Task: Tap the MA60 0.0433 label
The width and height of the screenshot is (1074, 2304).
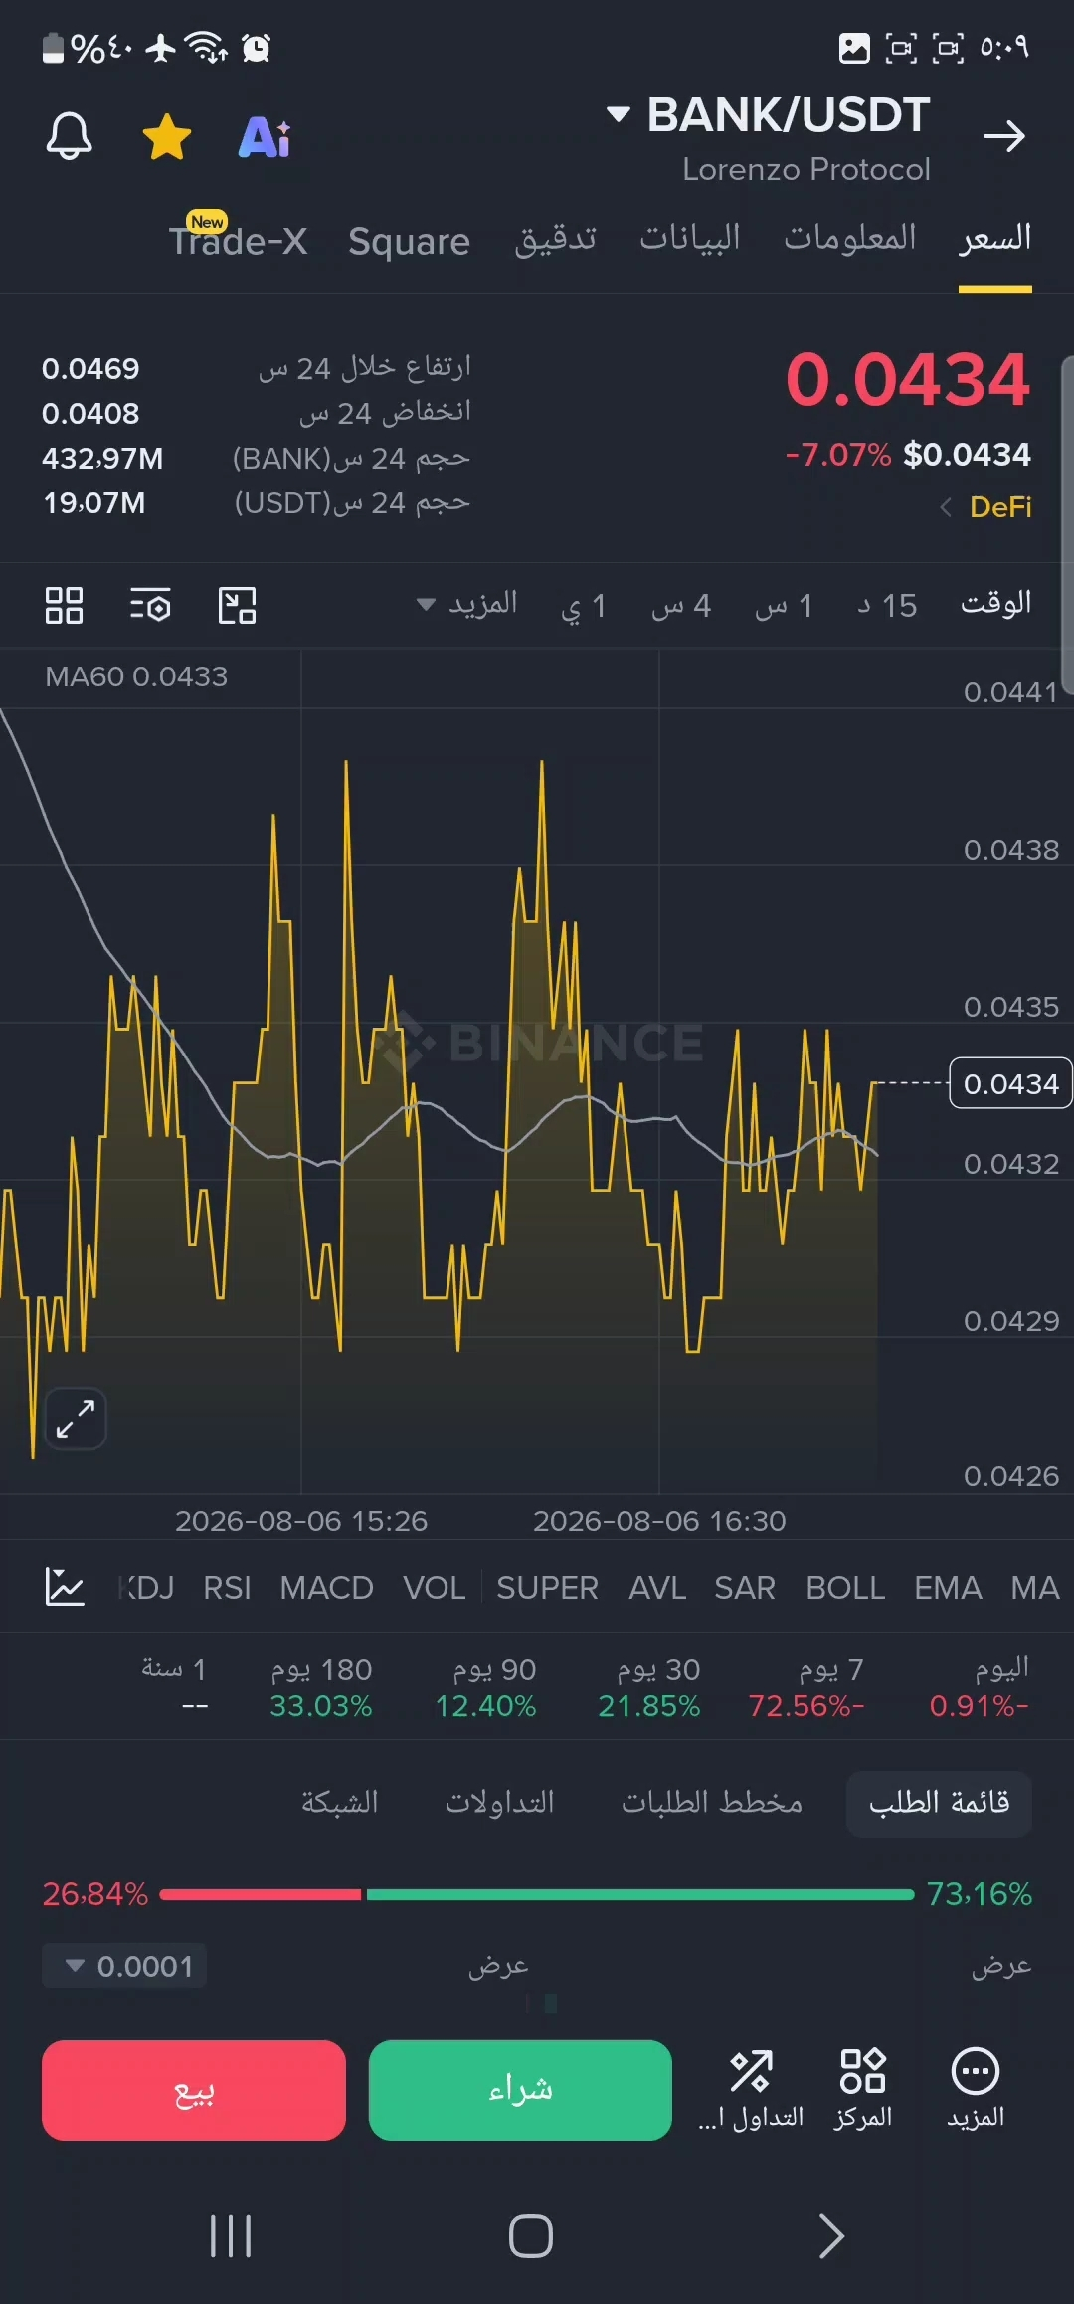Action: 136,676
